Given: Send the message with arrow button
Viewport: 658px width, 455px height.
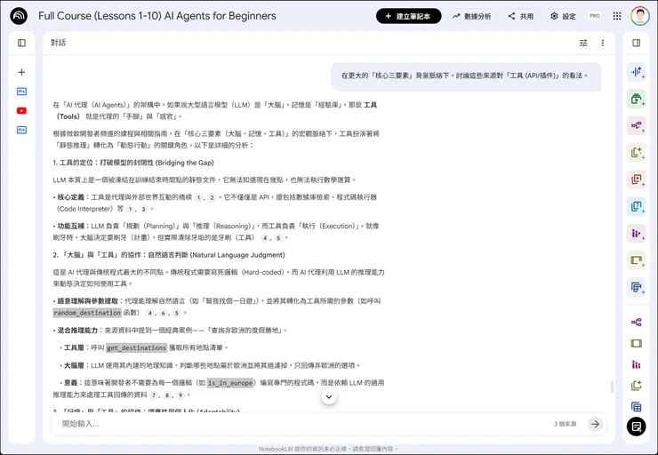Looking at the screenshot, I should 595,424.
